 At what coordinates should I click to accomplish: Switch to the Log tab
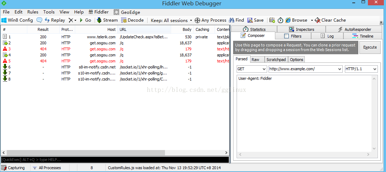click(327, 36)
